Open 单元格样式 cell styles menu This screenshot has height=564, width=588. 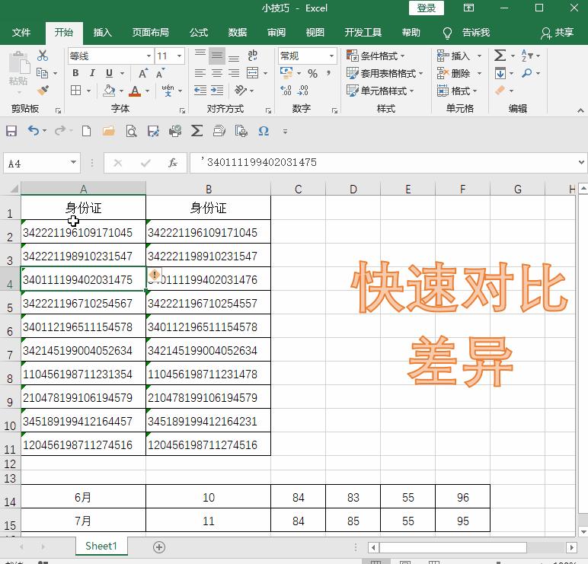coord(380,91)
